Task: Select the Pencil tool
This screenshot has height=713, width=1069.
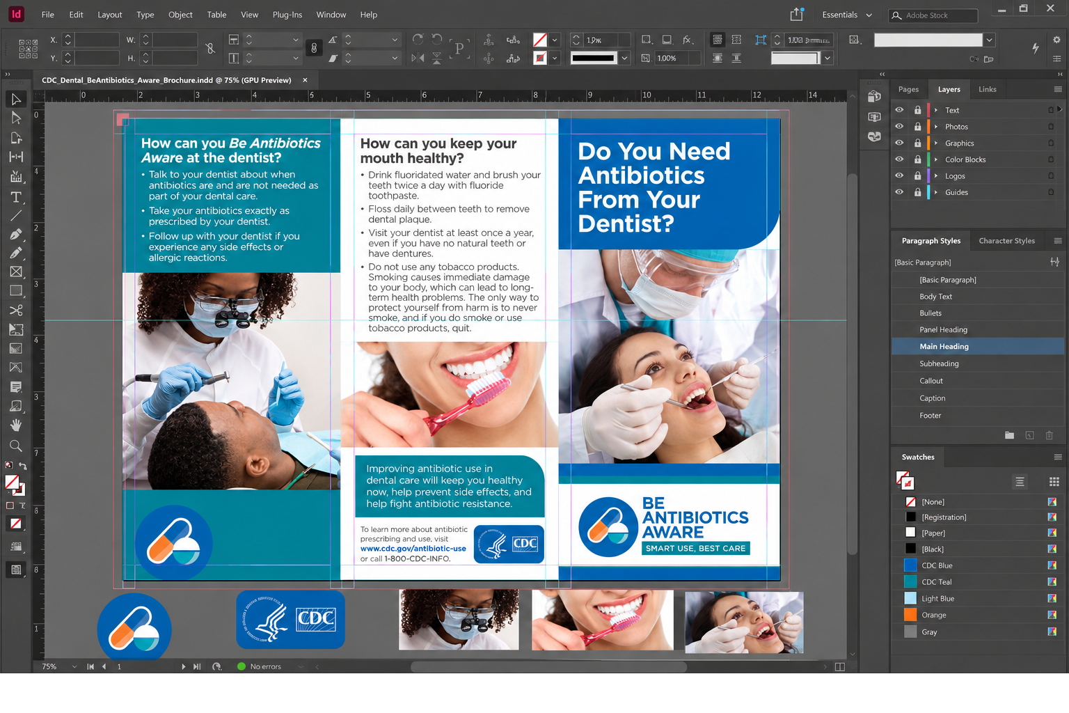Action: [16, 253]
